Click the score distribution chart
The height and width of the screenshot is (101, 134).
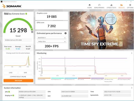18,61
